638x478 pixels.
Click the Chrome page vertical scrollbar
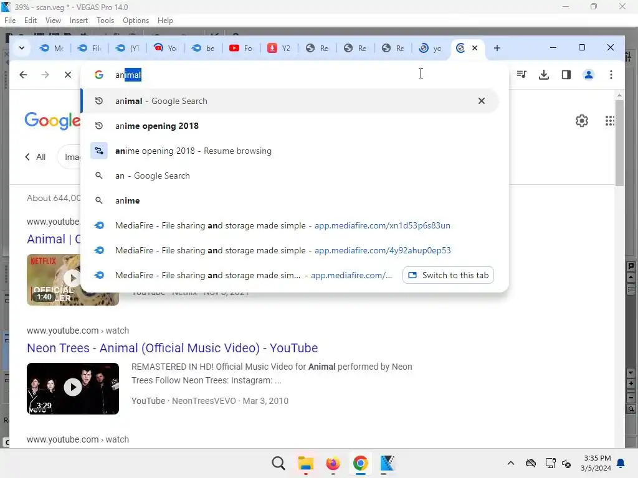tap(619, 143)
